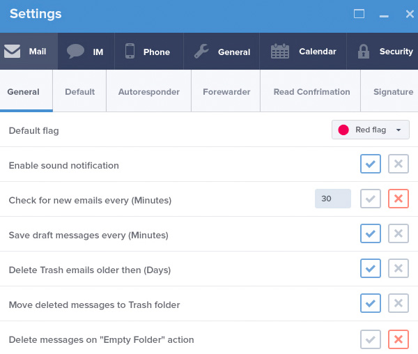Screen dimensions: 418x354
Task: Disable Move deleted messages to Trash folder
Action: [398, 304]
